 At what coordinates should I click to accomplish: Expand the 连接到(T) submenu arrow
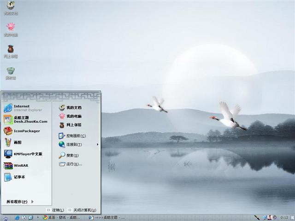tap(97, 144)
